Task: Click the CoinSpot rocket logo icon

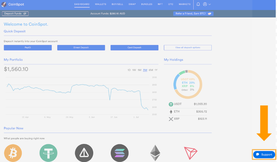Action: point(4,4)
